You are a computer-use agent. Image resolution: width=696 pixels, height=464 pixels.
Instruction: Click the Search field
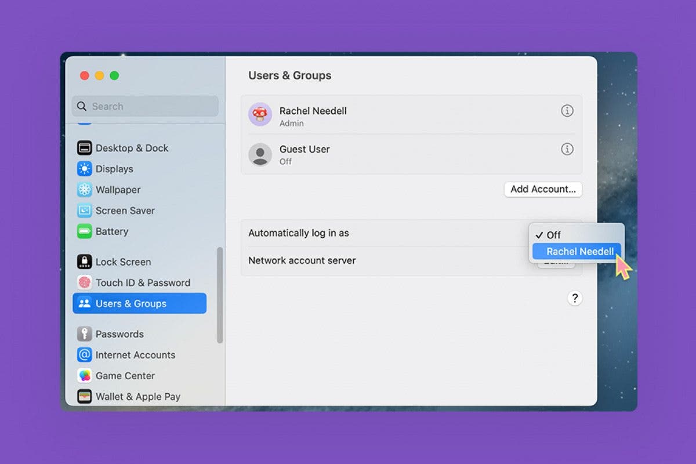pyautogui.click(x=144, y=106)
